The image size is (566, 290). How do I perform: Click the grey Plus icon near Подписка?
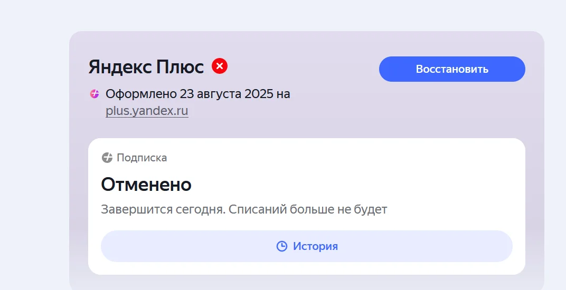[107, 158]
